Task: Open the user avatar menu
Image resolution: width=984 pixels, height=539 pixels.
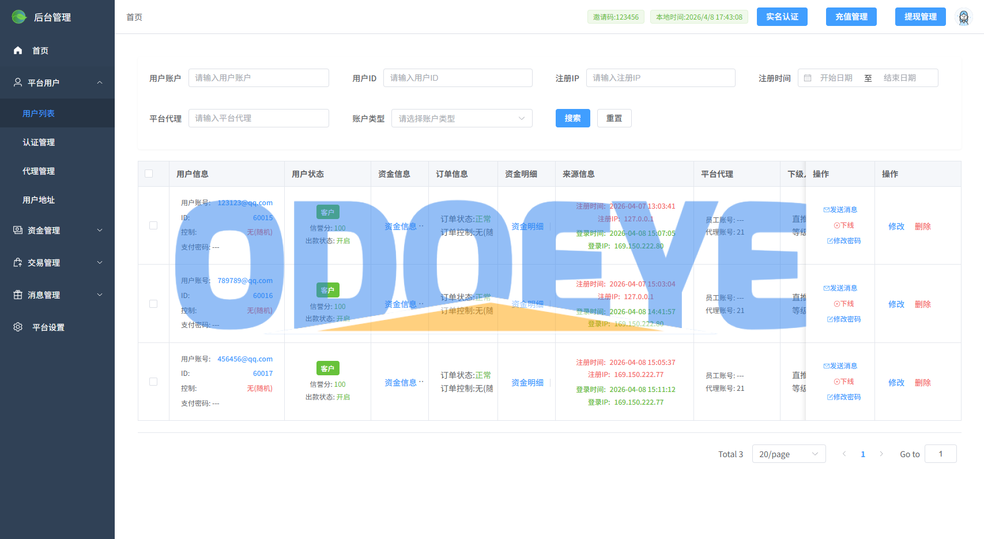Action: (x=963, y=17)
